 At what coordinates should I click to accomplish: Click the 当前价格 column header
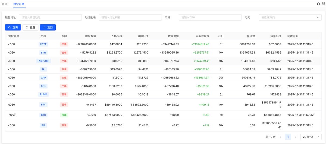143,36
